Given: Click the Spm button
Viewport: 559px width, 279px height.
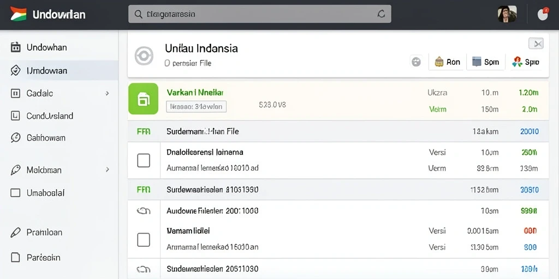Looking at the screenshot, I should point(485,62).
